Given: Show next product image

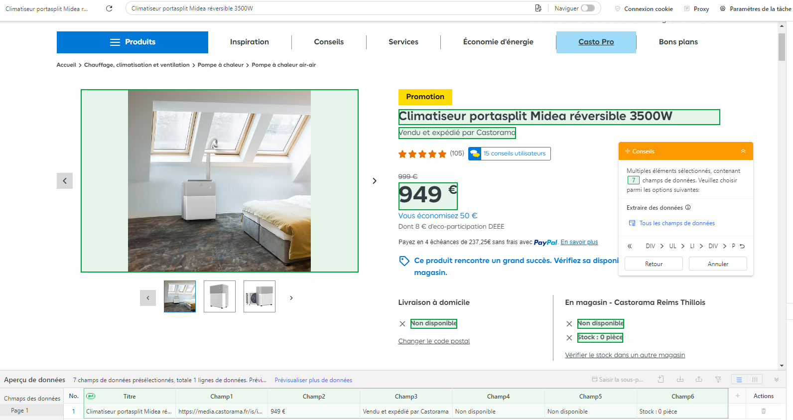Looking at the screenshot, I should pyautogui.click(x=375, y=181).
